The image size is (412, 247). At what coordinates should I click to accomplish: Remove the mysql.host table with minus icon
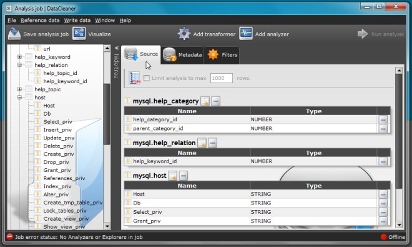184,176
